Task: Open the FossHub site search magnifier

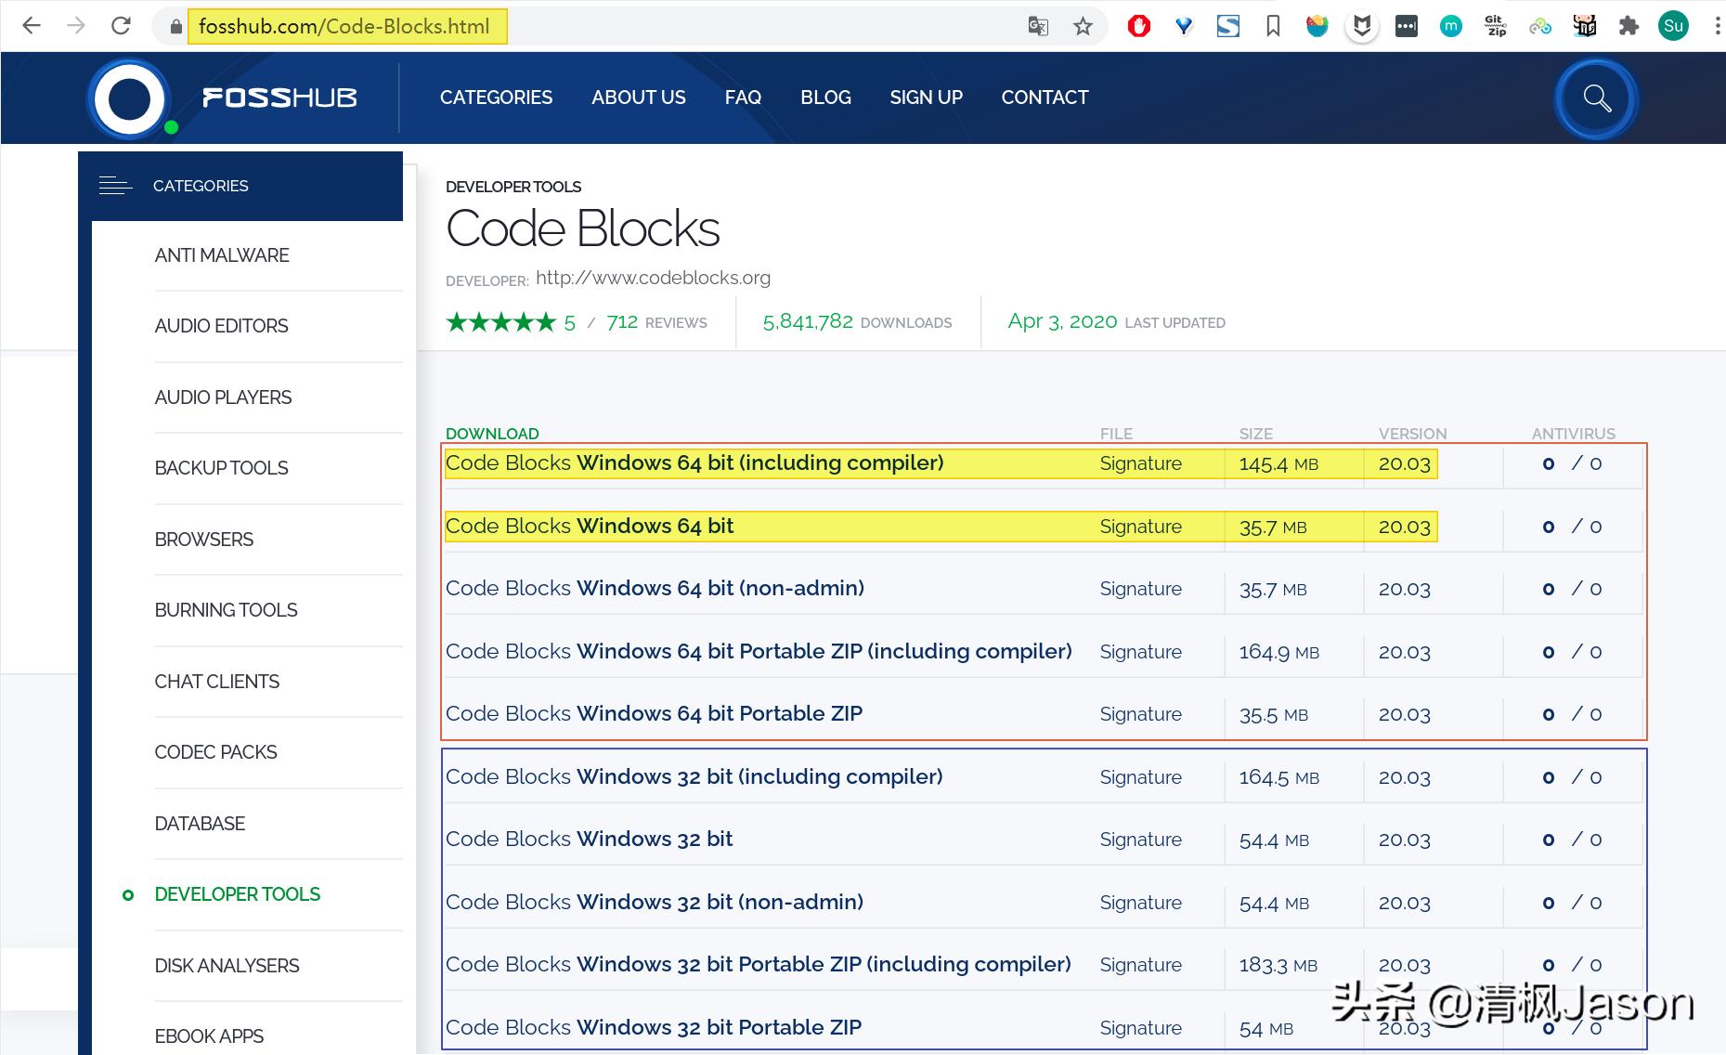Action: (1595, 98)
